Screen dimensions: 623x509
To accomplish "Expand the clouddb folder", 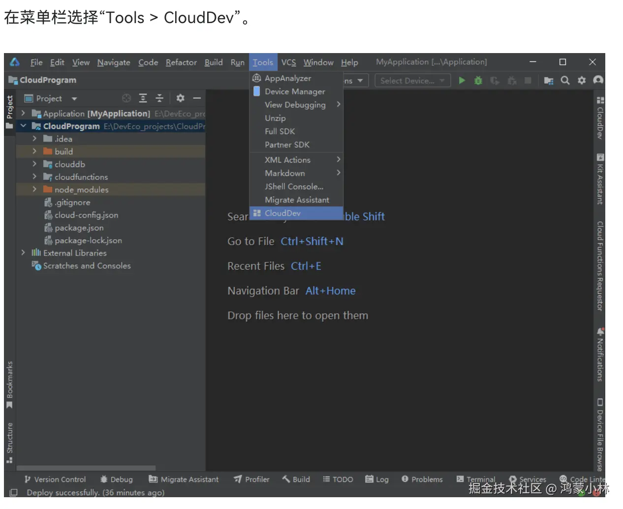I will pos(34,164).
